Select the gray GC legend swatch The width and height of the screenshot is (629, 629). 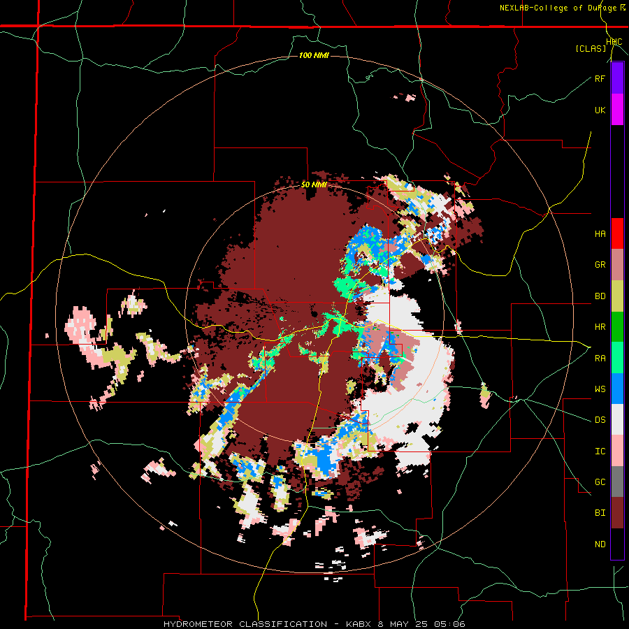pos(617,482)
